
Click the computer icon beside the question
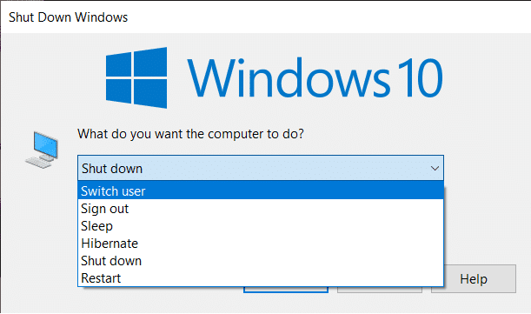tap(42, 150)
